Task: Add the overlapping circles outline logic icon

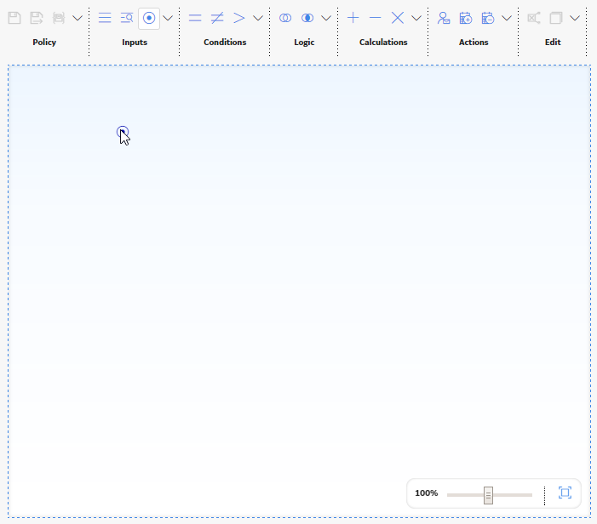Action: (285, 18)
